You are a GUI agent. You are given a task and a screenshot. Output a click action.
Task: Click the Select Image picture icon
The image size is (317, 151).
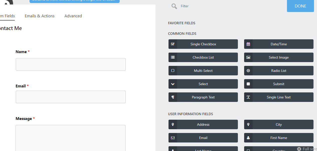248,57
